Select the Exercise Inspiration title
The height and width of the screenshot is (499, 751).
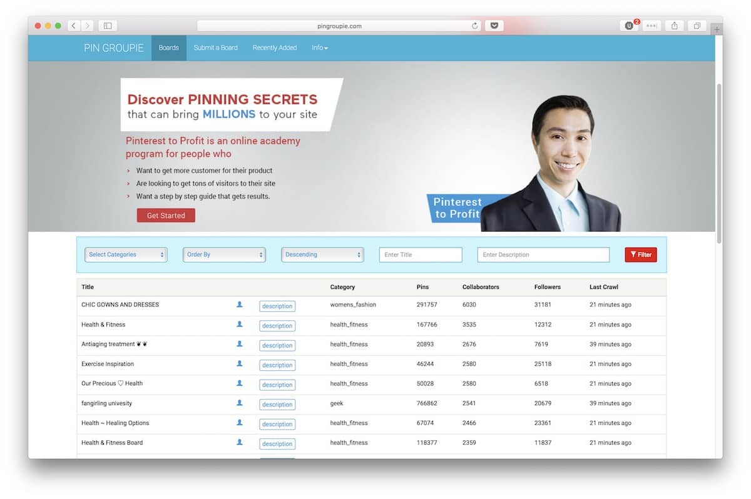pos(108,364)
